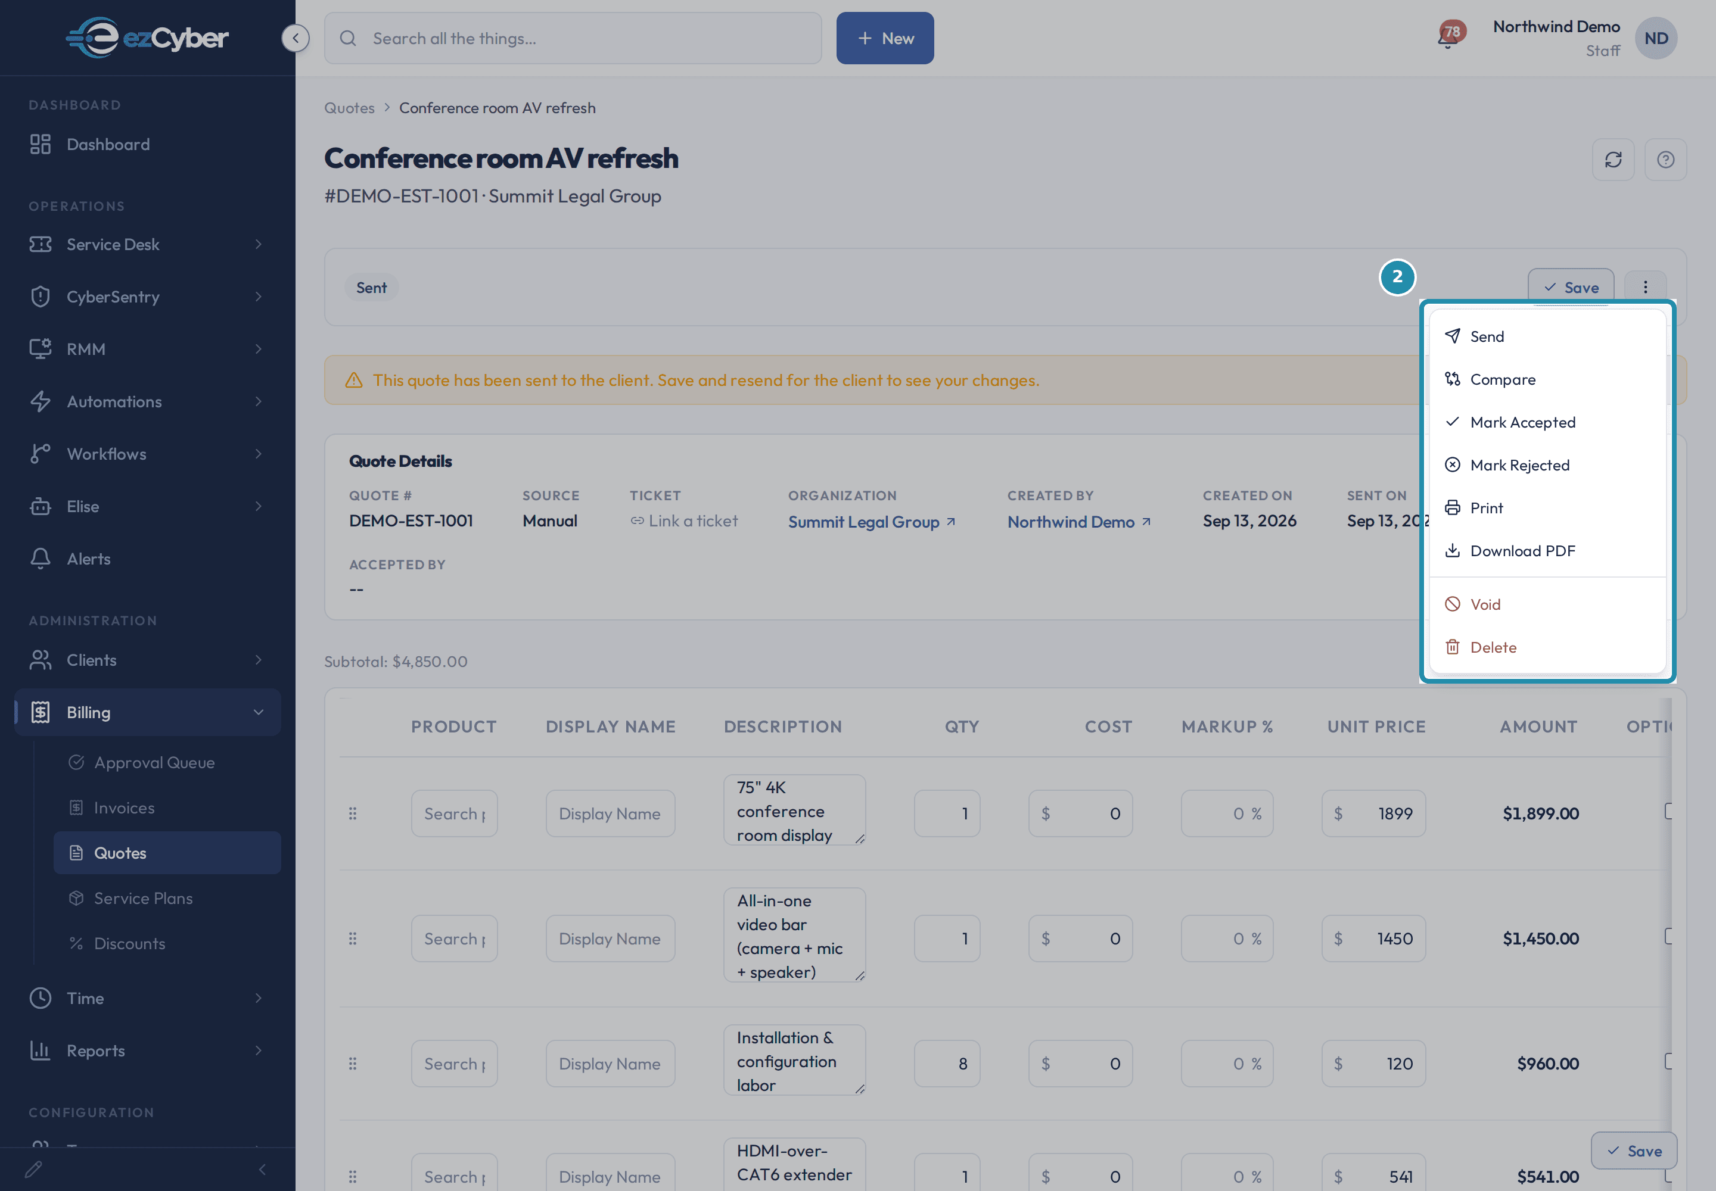Open the Summit Legal Group organization link
The width and height of the screenshot is (1716, 1191).
click(x=863, y=522)
